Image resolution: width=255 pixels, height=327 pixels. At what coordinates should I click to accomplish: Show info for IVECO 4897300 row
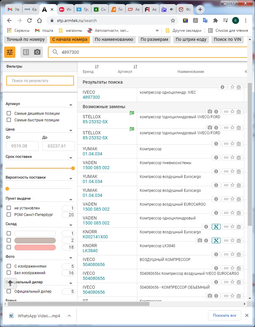tap(222, 87)
